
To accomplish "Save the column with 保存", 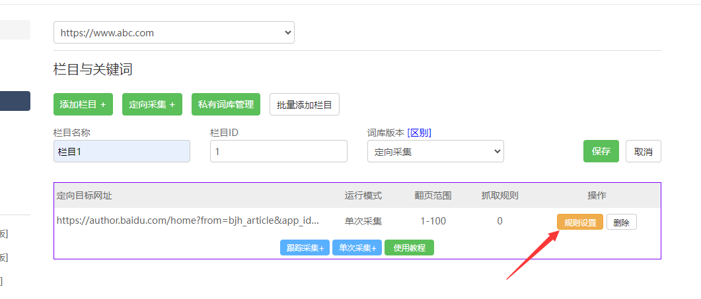I will 601,151.
